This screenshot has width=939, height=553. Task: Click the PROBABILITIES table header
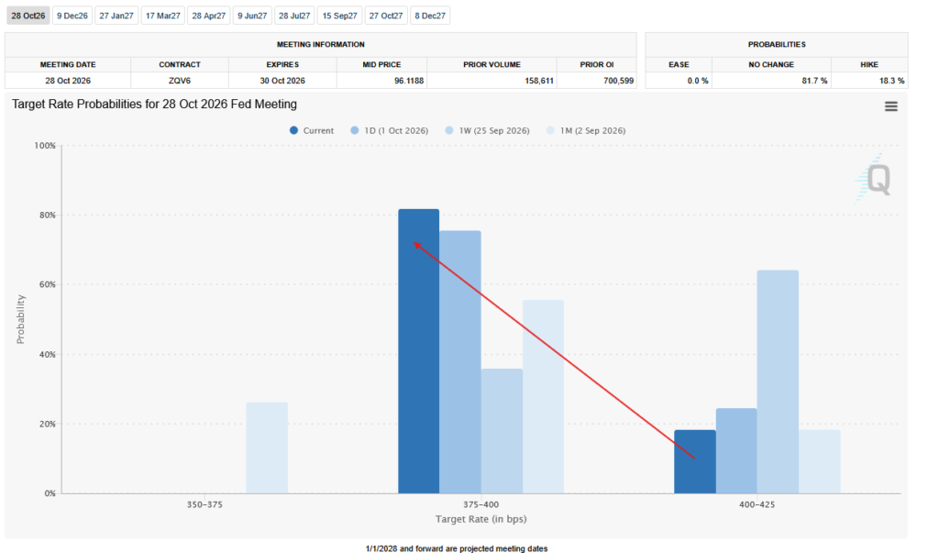click(777, 44)
